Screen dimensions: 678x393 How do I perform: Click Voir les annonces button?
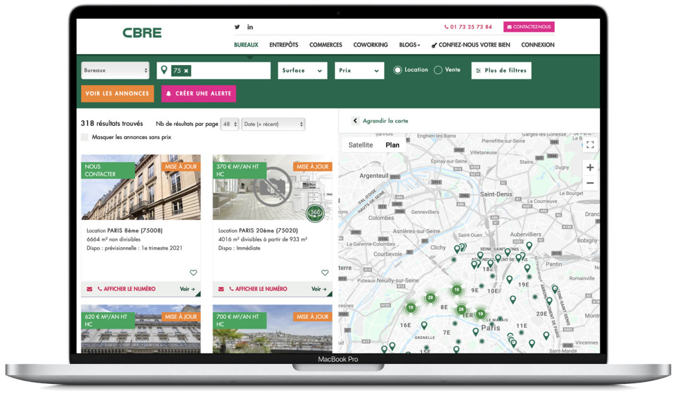pos(117,94)
